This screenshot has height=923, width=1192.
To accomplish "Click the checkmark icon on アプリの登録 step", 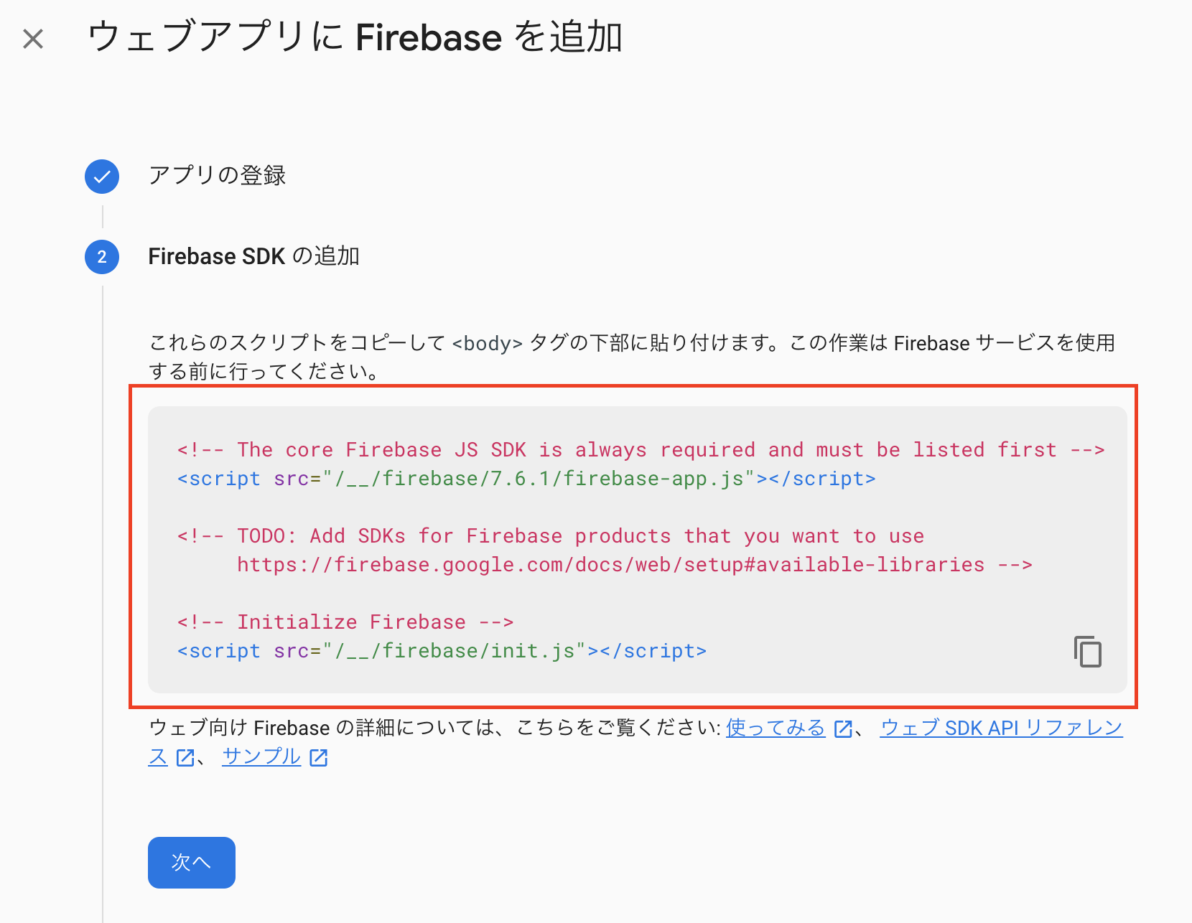I will [x=101, y=176].
